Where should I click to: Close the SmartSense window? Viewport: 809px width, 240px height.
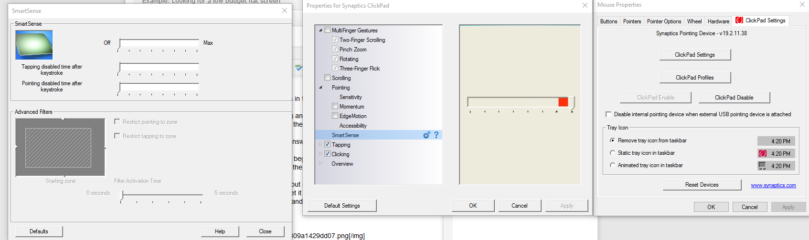click(285, 10)
